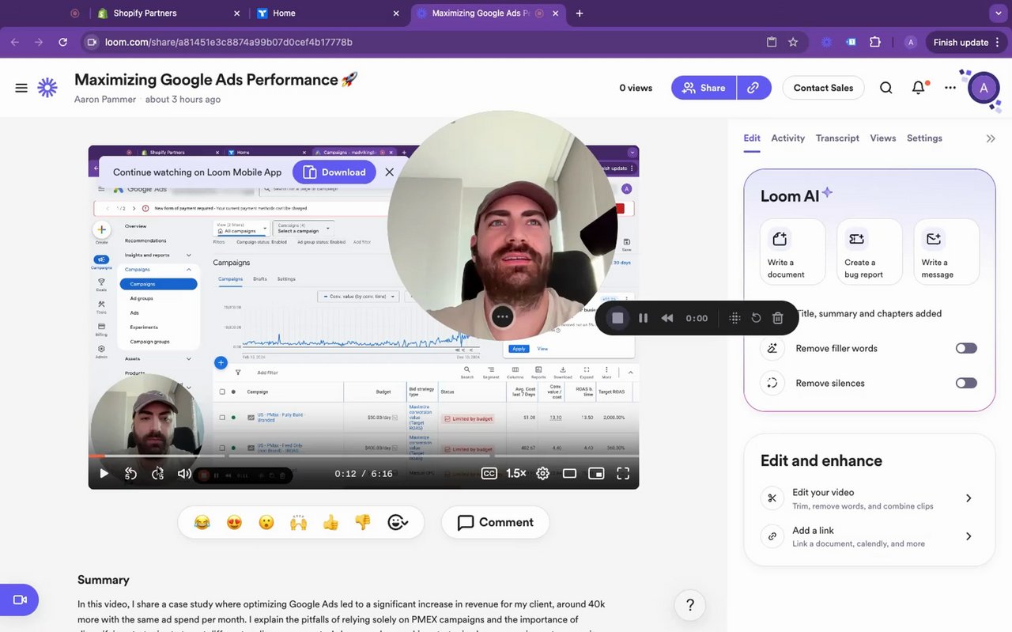Click the Comment button
1012x632 pixels.
pos(495,522)
